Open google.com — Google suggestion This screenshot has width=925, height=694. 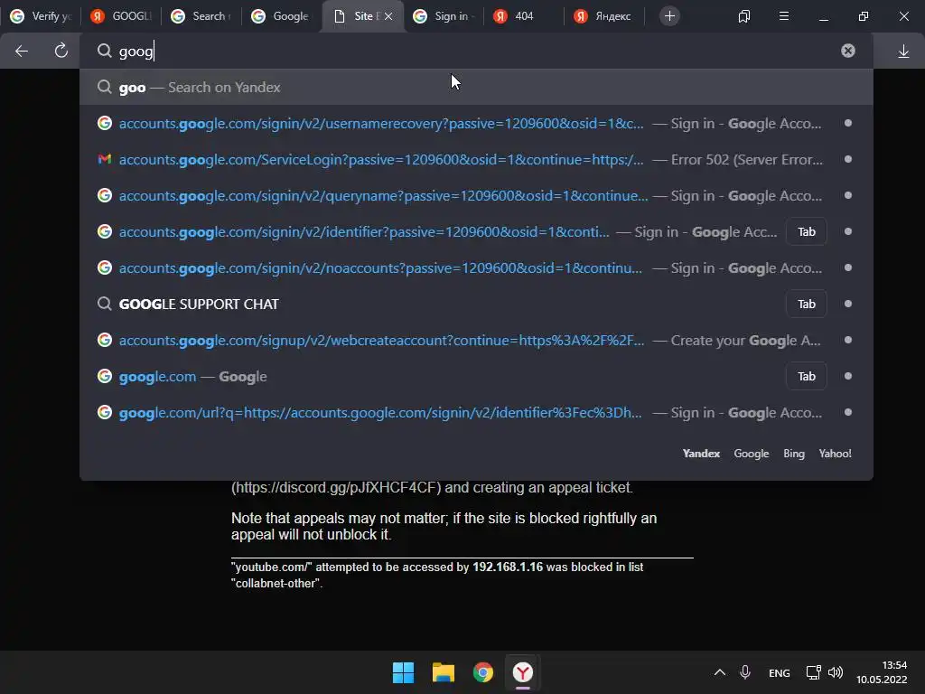476,377
